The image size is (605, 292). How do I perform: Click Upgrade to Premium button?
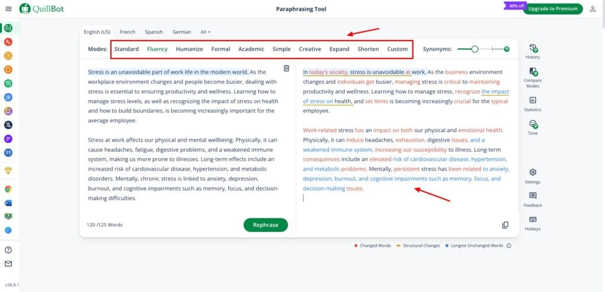pos(552,9)
